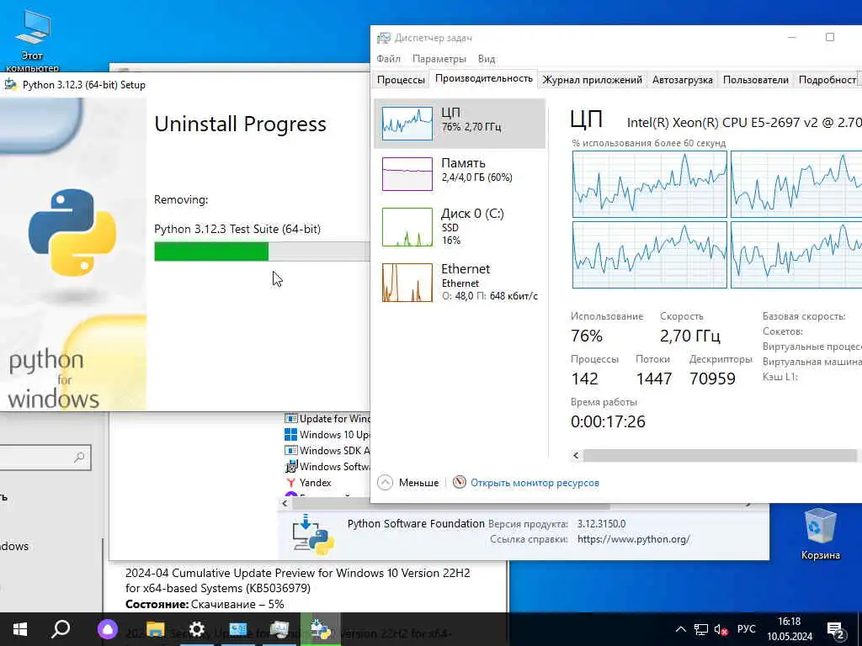This screenshot has height=646, width=862.
Task: Open clock and date 16:18 flyout
Action: [790, 629]
